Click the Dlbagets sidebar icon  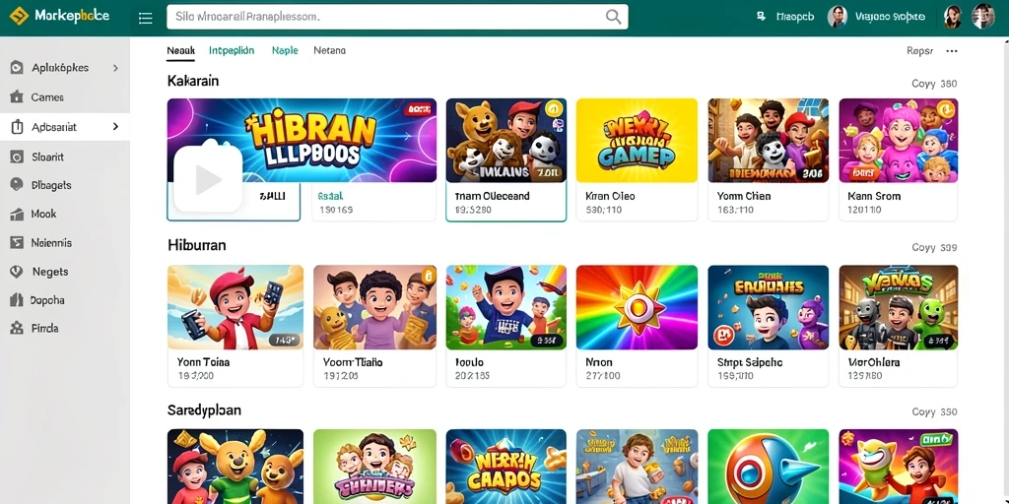click(17, 185)
